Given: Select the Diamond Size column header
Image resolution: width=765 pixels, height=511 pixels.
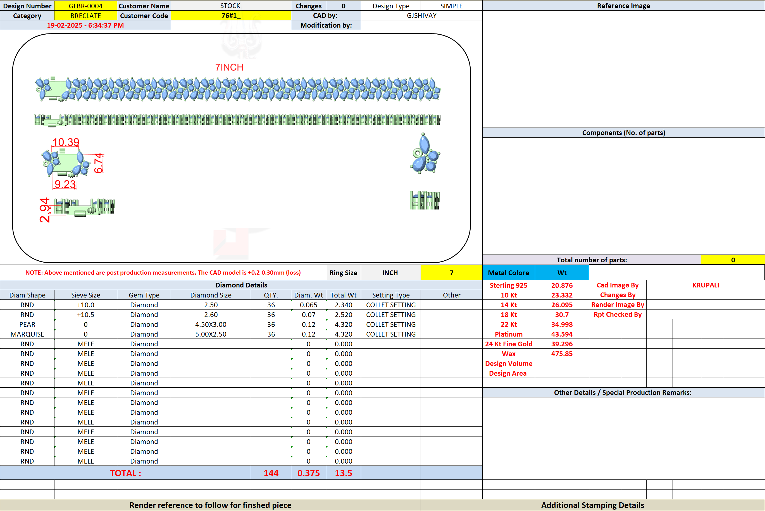Looking at the screenshot, I should (211, 295).
